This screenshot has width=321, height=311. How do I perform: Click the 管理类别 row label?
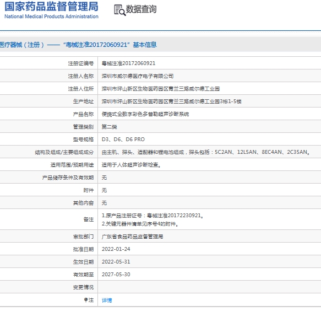(83, 127)
